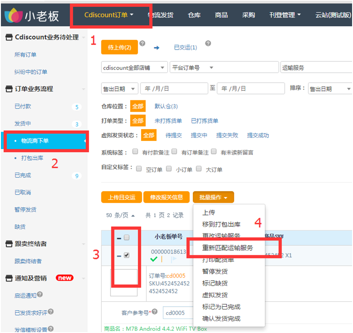Click store icon beside 订单业务流程
Screen dimensions: 353x333
9,89
